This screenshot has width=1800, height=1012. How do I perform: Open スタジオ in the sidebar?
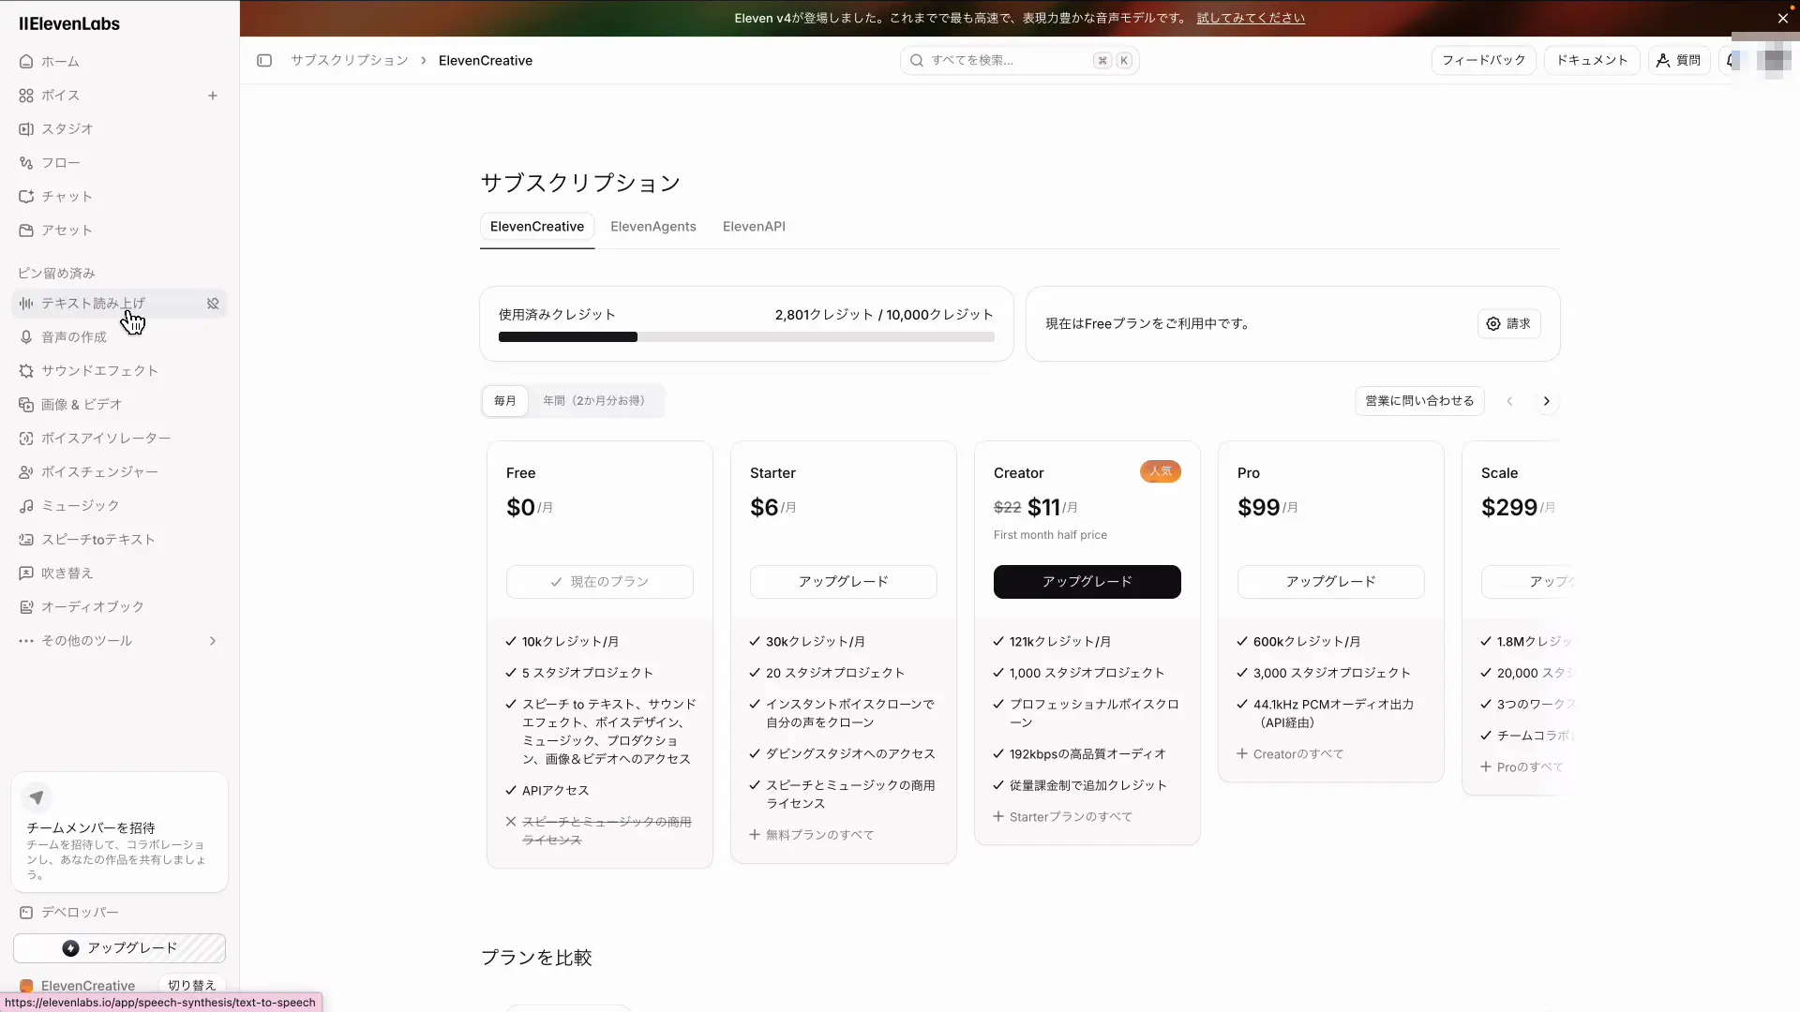[x=119, y=129]
